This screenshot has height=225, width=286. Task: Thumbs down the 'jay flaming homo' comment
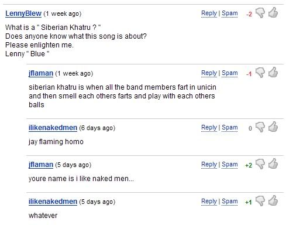[x=260, y=127]
